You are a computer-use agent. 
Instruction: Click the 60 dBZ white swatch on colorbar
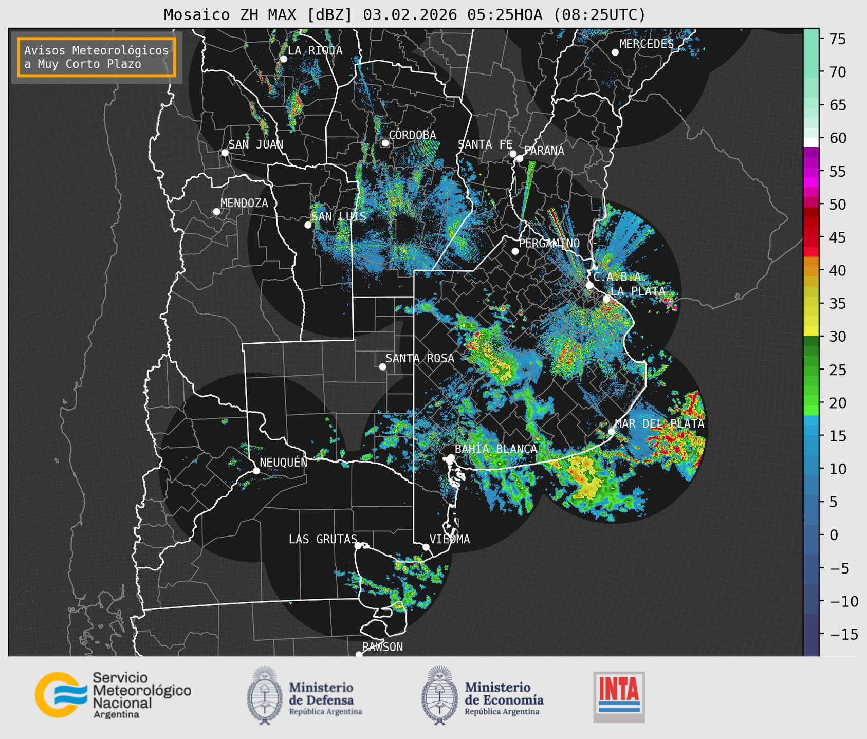coord(811,141)
